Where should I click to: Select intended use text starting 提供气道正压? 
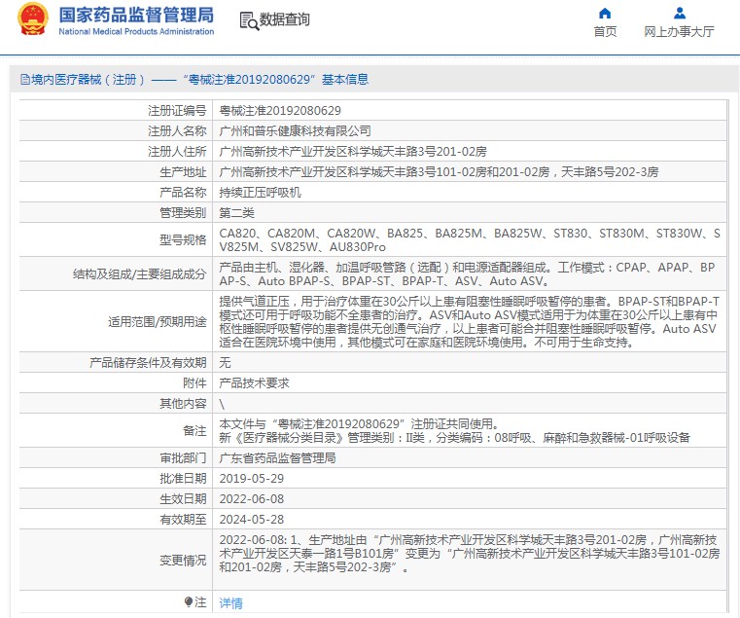(470, 322)
